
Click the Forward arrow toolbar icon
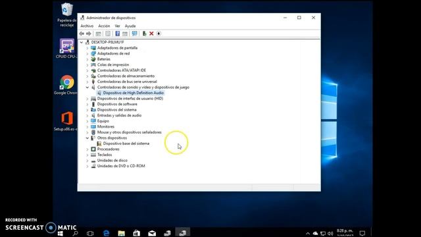point(88,34)
